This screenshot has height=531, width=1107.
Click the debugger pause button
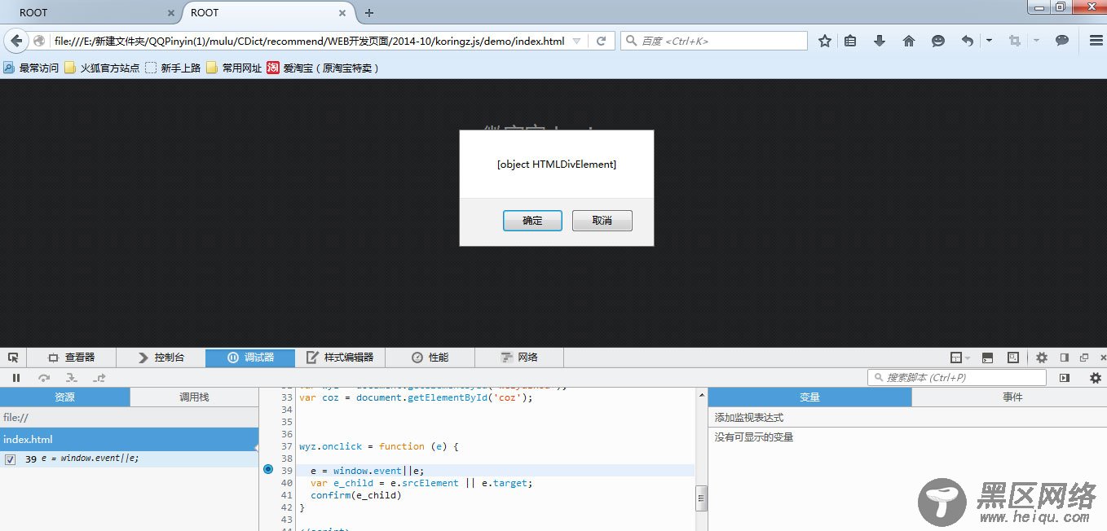(16, 378)
